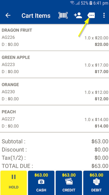Pay $63.00 with CASH

click(x=41, y=183)
